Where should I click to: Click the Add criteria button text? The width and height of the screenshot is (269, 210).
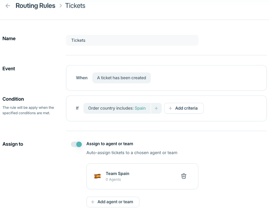[186, 108]
